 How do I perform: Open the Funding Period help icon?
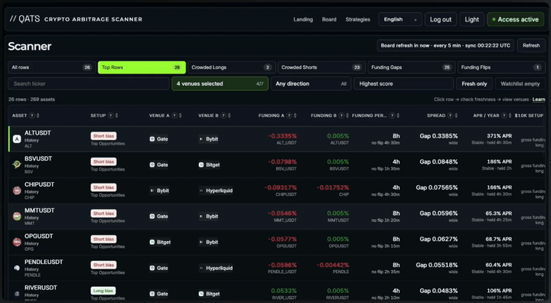[x=392, y=116]
